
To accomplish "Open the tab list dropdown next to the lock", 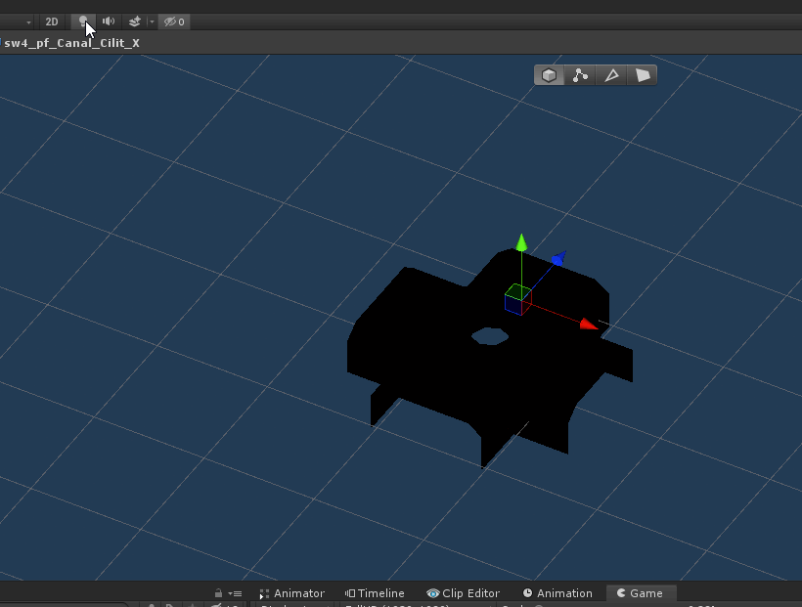I will pyautogui.click(x=234, y=592).
